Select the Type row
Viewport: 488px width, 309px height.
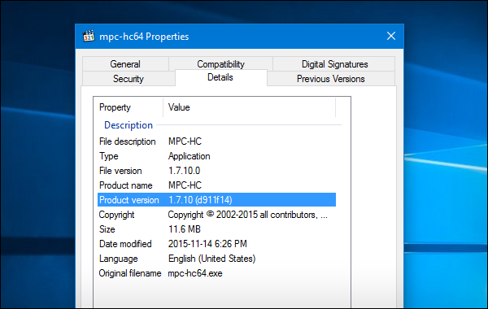point(216,156)
